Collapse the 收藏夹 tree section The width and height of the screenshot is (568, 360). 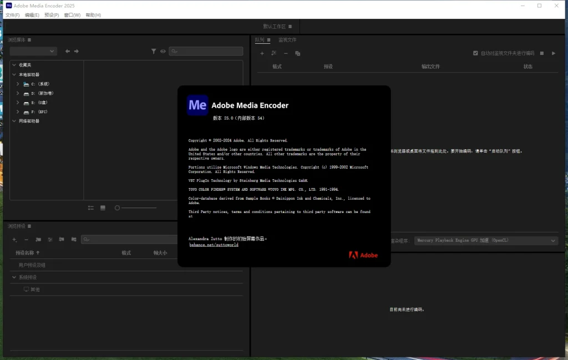point(14,65)
